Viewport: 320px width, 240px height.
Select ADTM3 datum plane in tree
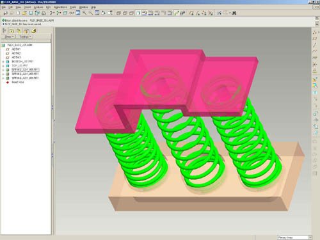coord(16,58)
